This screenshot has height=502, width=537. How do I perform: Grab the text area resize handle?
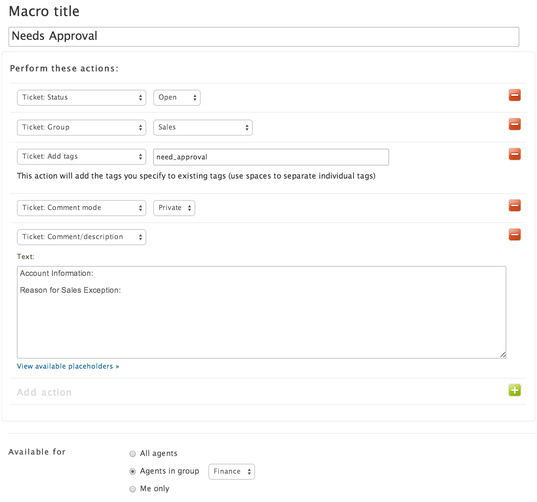pos(503,355)
